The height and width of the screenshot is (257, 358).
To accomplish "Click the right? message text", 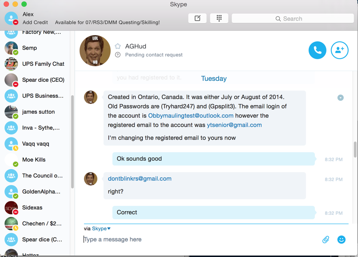I will click(115, 191).
